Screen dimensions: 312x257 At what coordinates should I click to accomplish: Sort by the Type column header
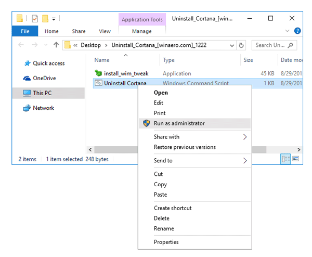(168, 60)
